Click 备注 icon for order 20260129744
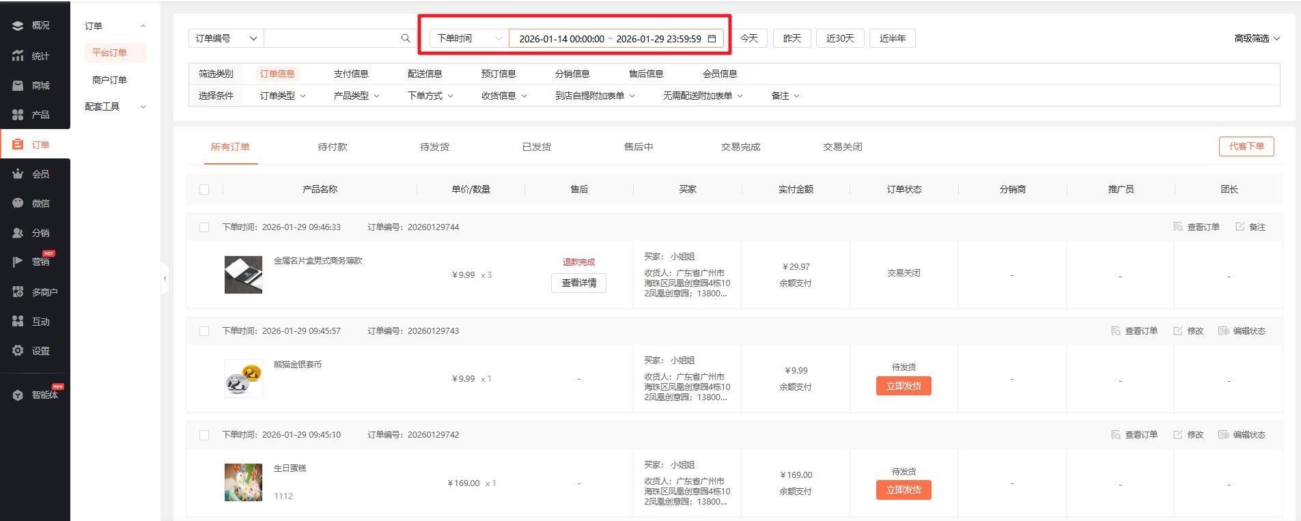Image resolution: width=1301 pixels, height=521 pixels. click(x=1240, y=227)
